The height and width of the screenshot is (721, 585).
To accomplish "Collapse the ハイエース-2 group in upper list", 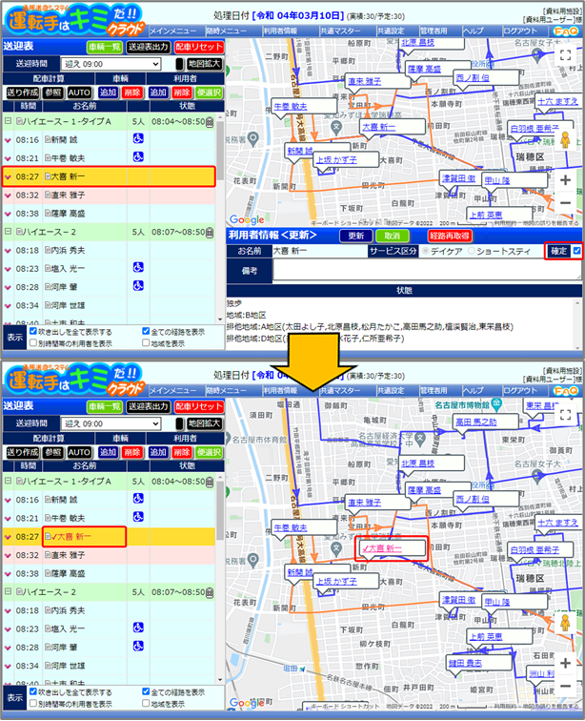I will (x=8, y=232).
